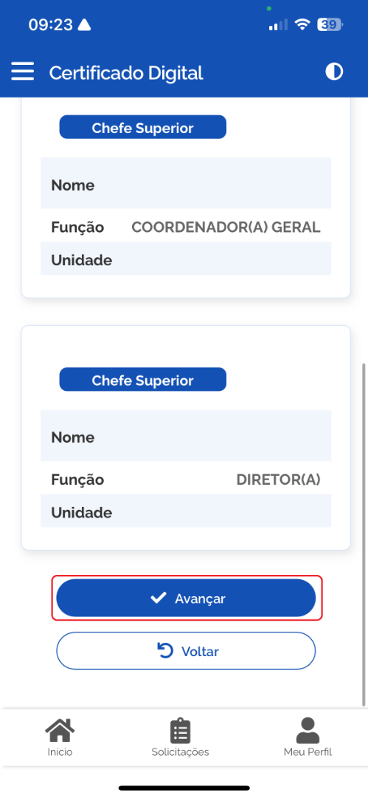
Task: Tap the battery indicator in status bar
Action: click(330, 24)
